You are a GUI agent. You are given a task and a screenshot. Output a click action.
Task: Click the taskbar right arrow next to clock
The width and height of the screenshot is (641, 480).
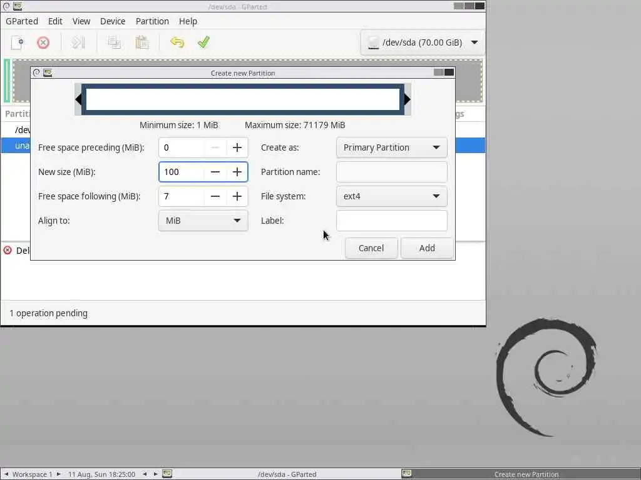pos(155,474)
